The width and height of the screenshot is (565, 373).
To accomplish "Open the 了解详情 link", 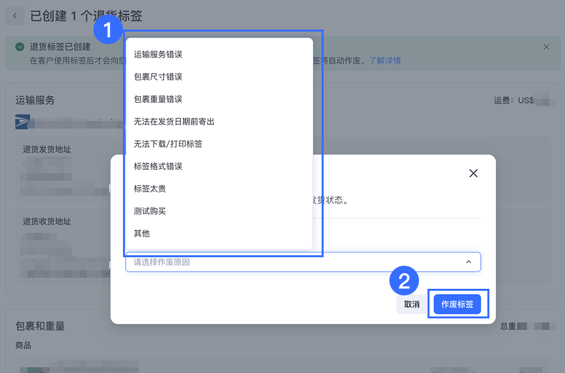I will pyautogui.click(x=385, y=61).
